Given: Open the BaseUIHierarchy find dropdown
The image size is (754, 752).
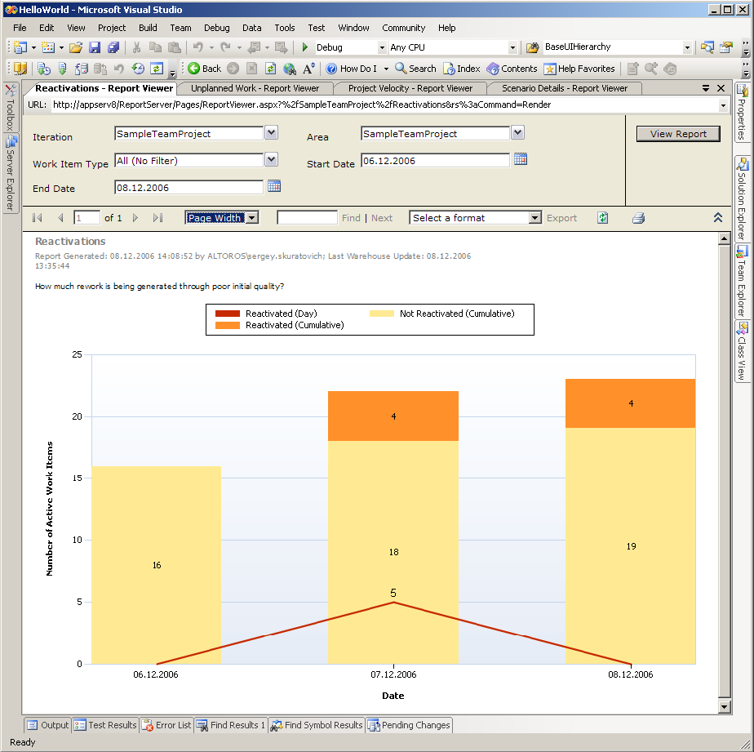Looking at the screenshot, I should [687, 47].
